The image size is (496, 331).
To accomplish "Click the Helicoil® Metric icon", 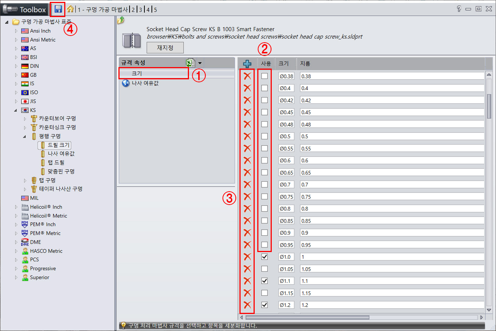I will click(x=25, y=216).
